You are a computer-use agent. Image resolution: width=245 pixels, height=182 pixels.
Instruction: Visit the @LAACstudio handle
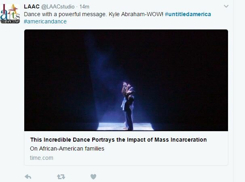click(x=58, y=7)
